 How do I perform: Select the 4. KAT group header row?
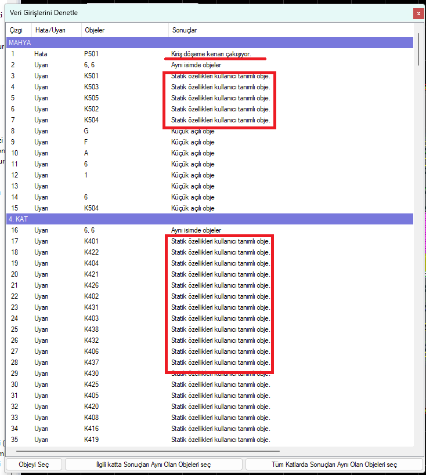tap(210, 219)
